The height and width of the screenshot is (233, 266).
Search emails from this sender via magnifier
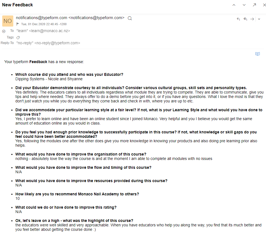(x=130, y=18)
